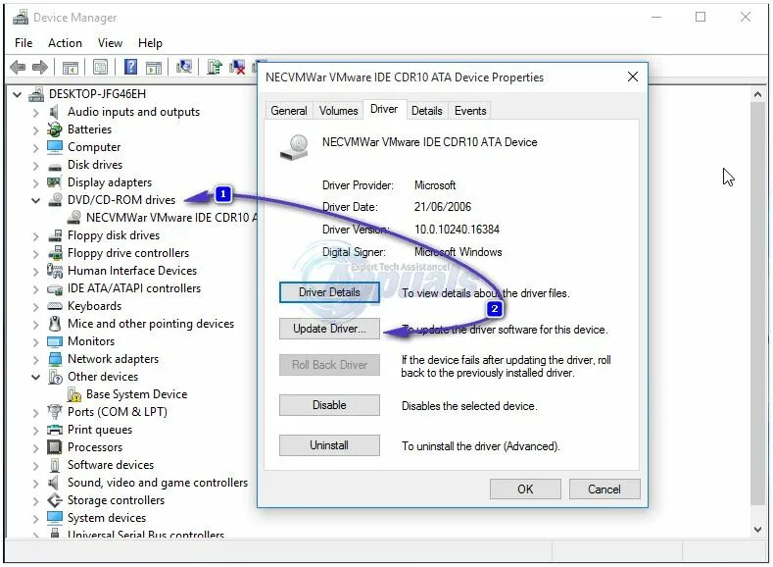The height and width of the screenshot is (567, 773).
Task: Switch to the General tab
Action: tap(289, 111)
